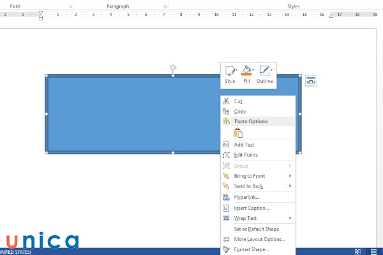Expand the Wrap Text submenu arrow

[290, 218]
